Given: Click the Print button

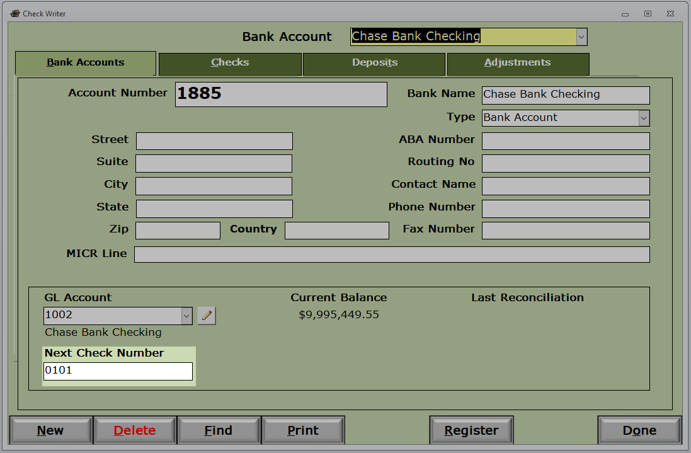Looking at the screenshot, I should pyautogui.click(x=303, y=430).
